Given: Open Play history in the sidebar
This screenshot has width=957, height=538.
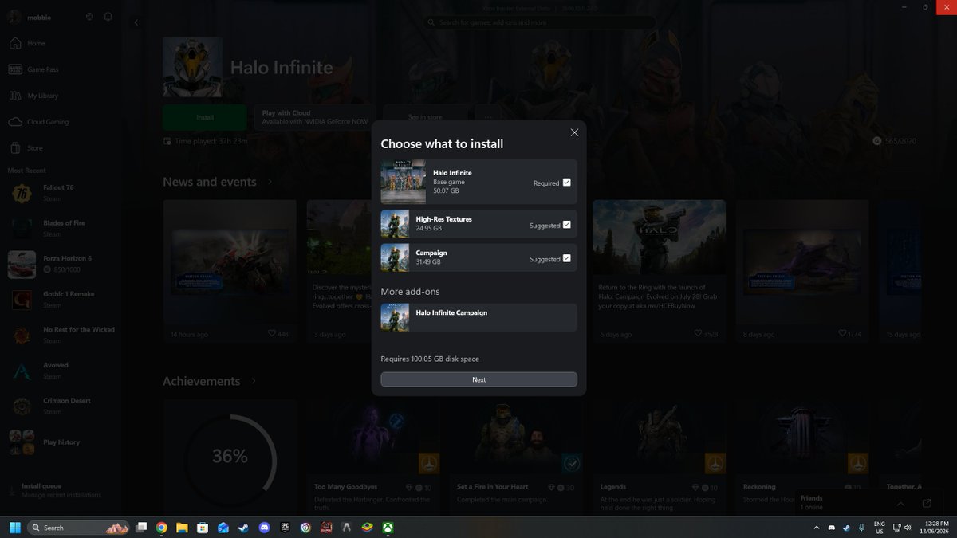Looking at the screenshot, I should (x=61, y=442).
